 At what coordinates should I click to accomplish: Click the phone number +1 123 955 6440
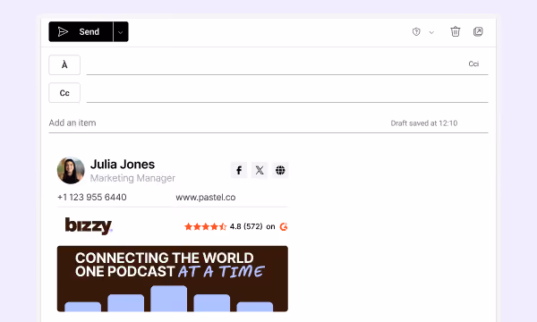coord(92,197)
